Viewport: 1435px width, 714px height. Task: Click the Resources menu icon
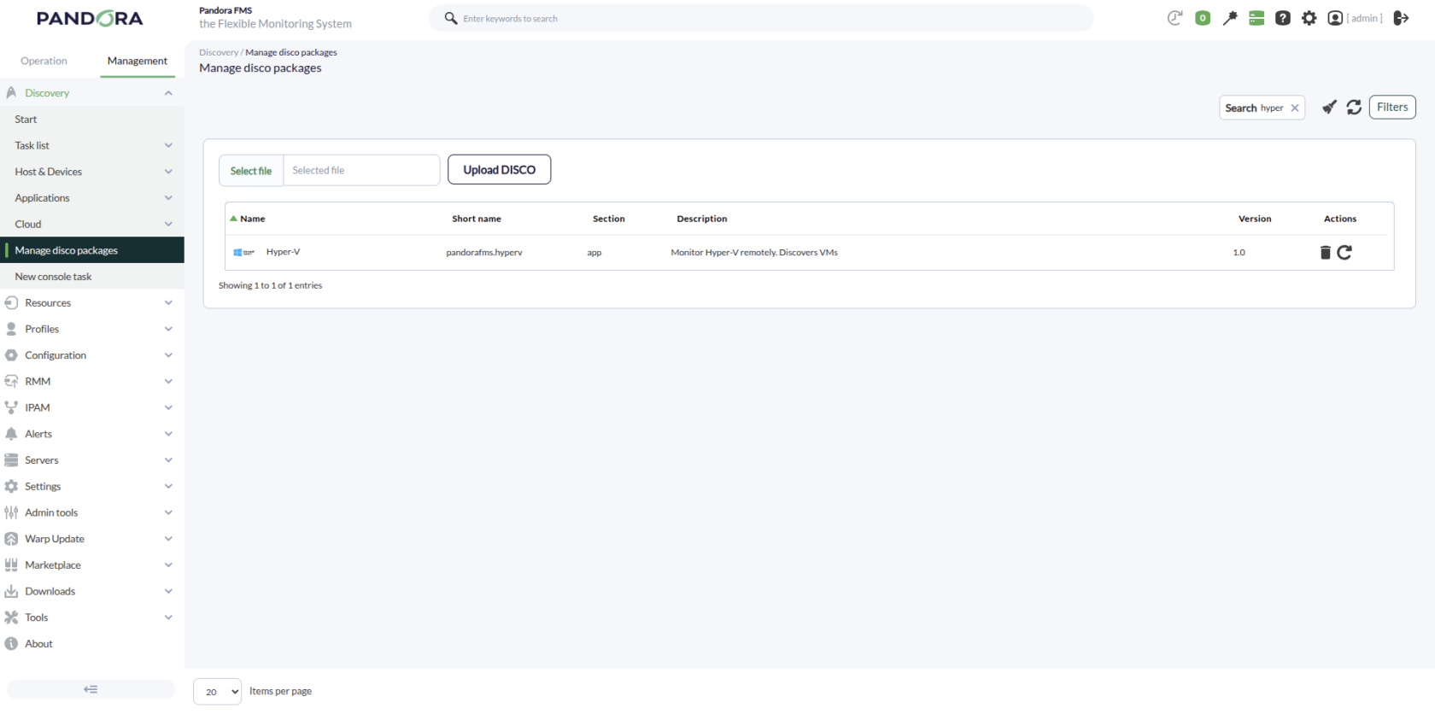(11, 302)
